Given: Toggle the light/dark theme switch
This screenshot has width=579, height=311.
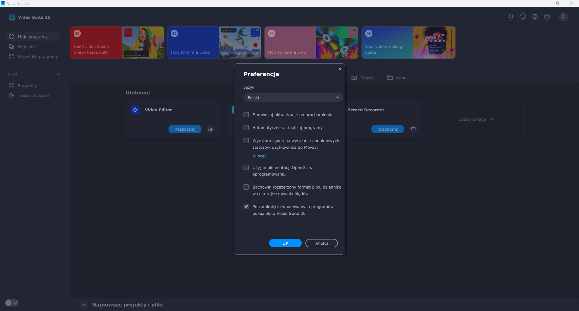Looking at the screenshot, I should pyautogui.click(x=12, y=303).
